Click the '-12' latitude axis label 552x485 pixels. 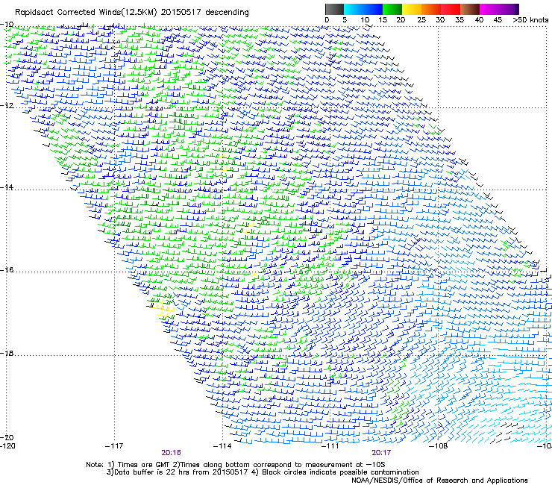(7, 106)
